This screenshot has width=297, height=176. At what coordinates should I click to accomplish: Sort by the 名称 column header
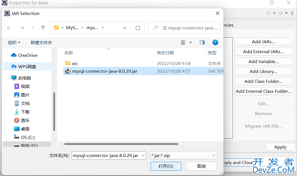pos(69,53)
